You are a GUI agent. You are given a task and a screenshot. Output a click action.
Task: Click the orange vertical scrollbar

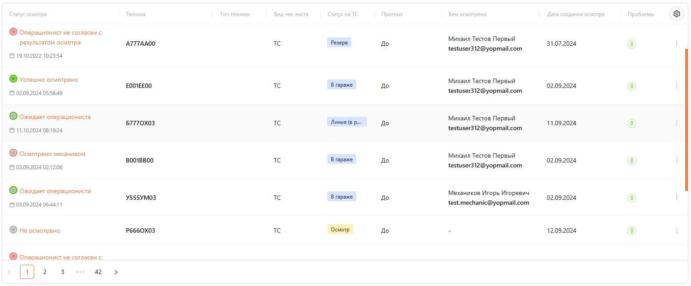687,120
